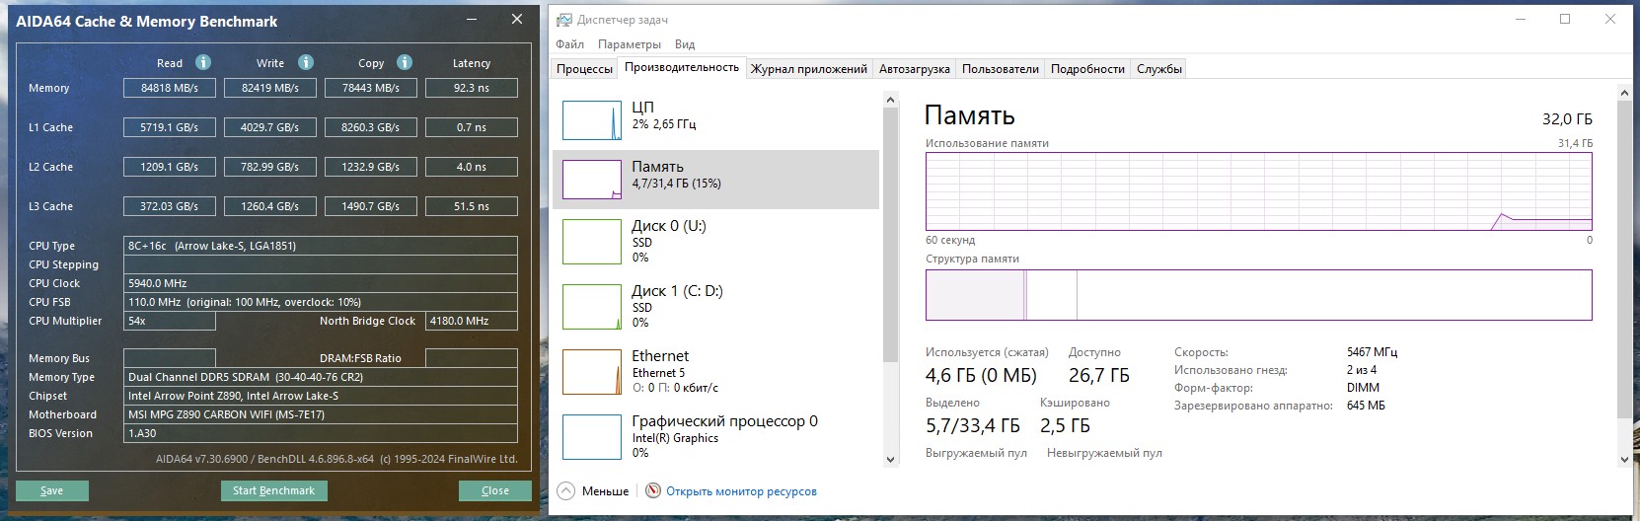Switch to the Службы tab
The height and width of the screenshot is (521, 1640).
point(1159,69)
